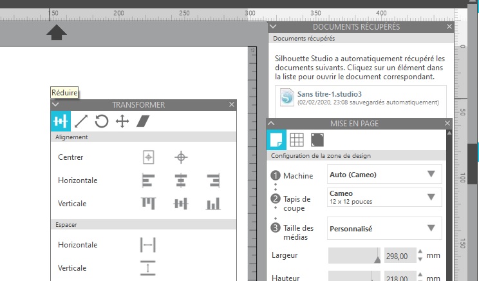Open the Move tab in Transformer panel

point(122,121)
